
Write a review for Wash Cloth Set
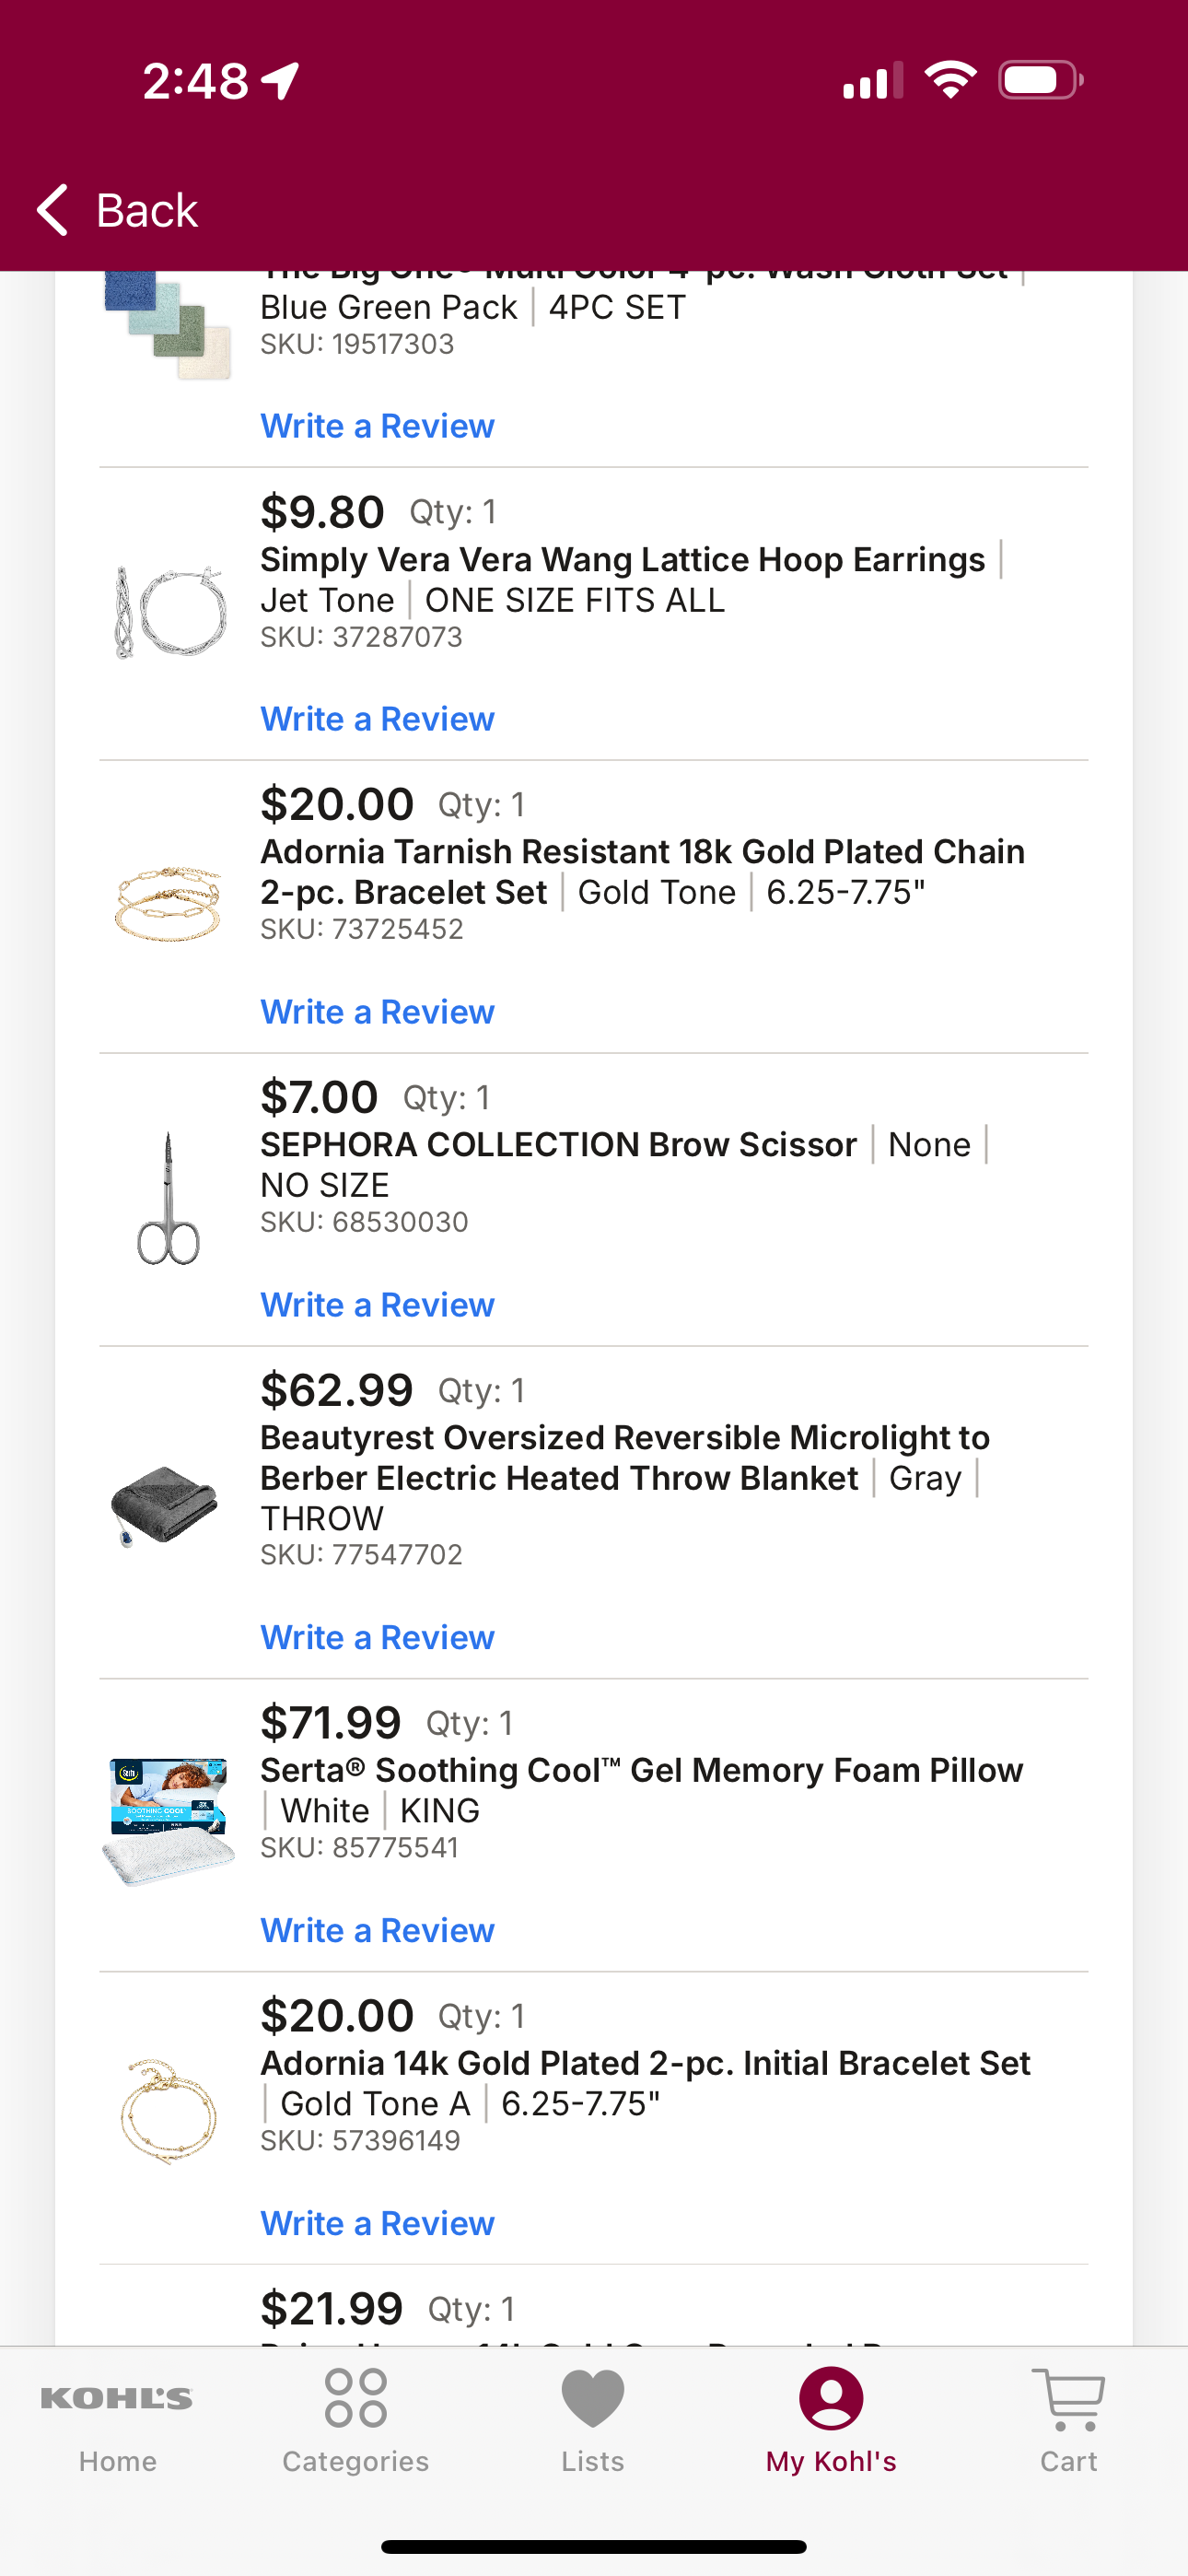tap(377, 426)
